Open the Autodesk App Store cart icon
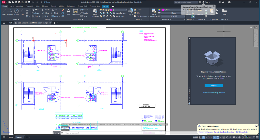 coord(220,2)
